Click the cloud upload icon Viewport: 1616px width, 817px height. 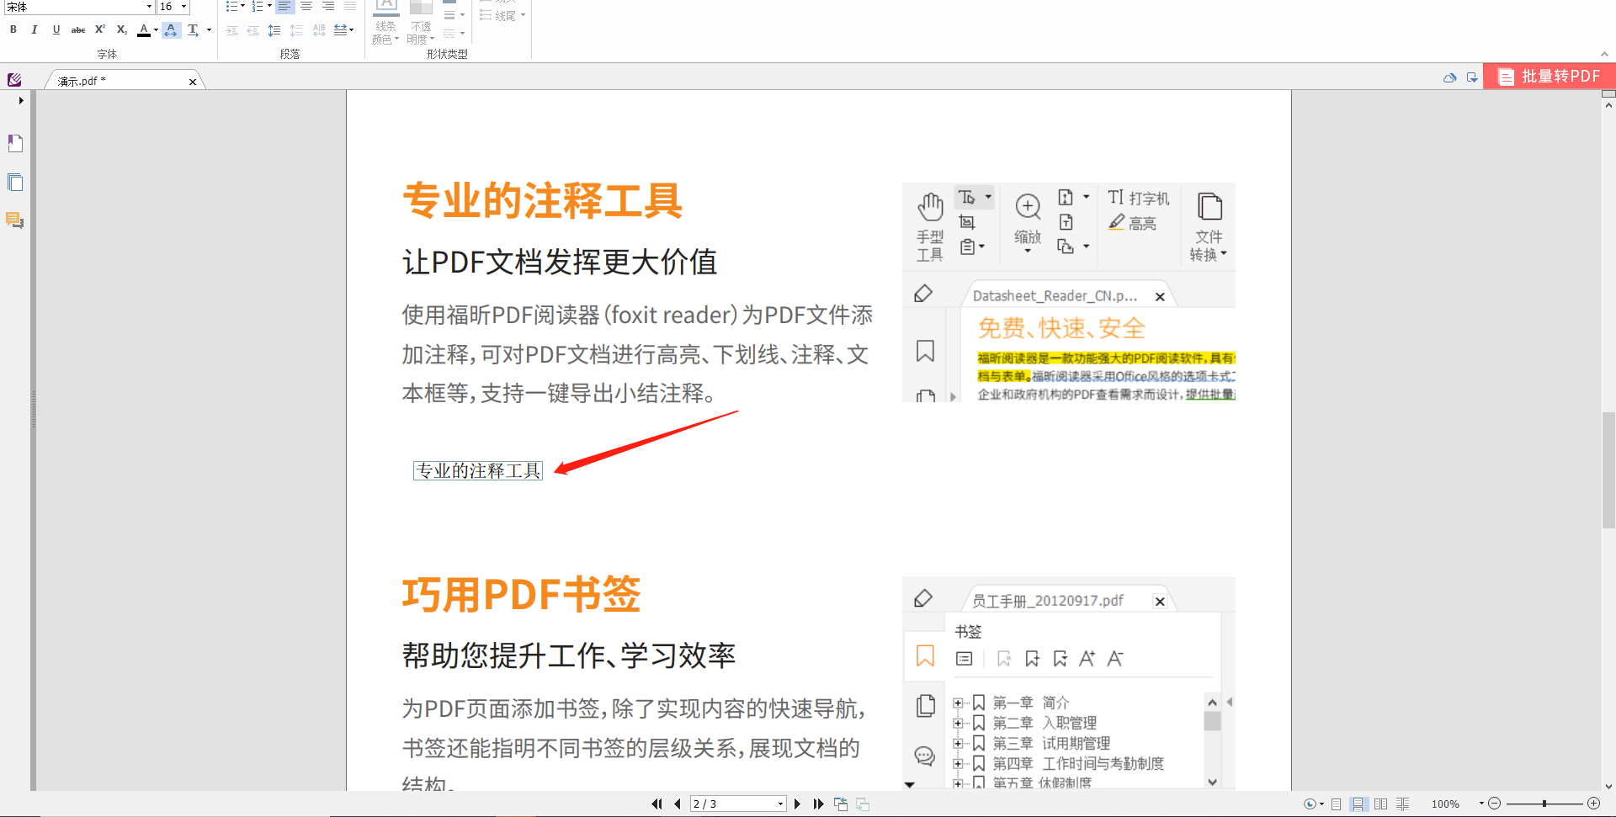[1449, 77]
